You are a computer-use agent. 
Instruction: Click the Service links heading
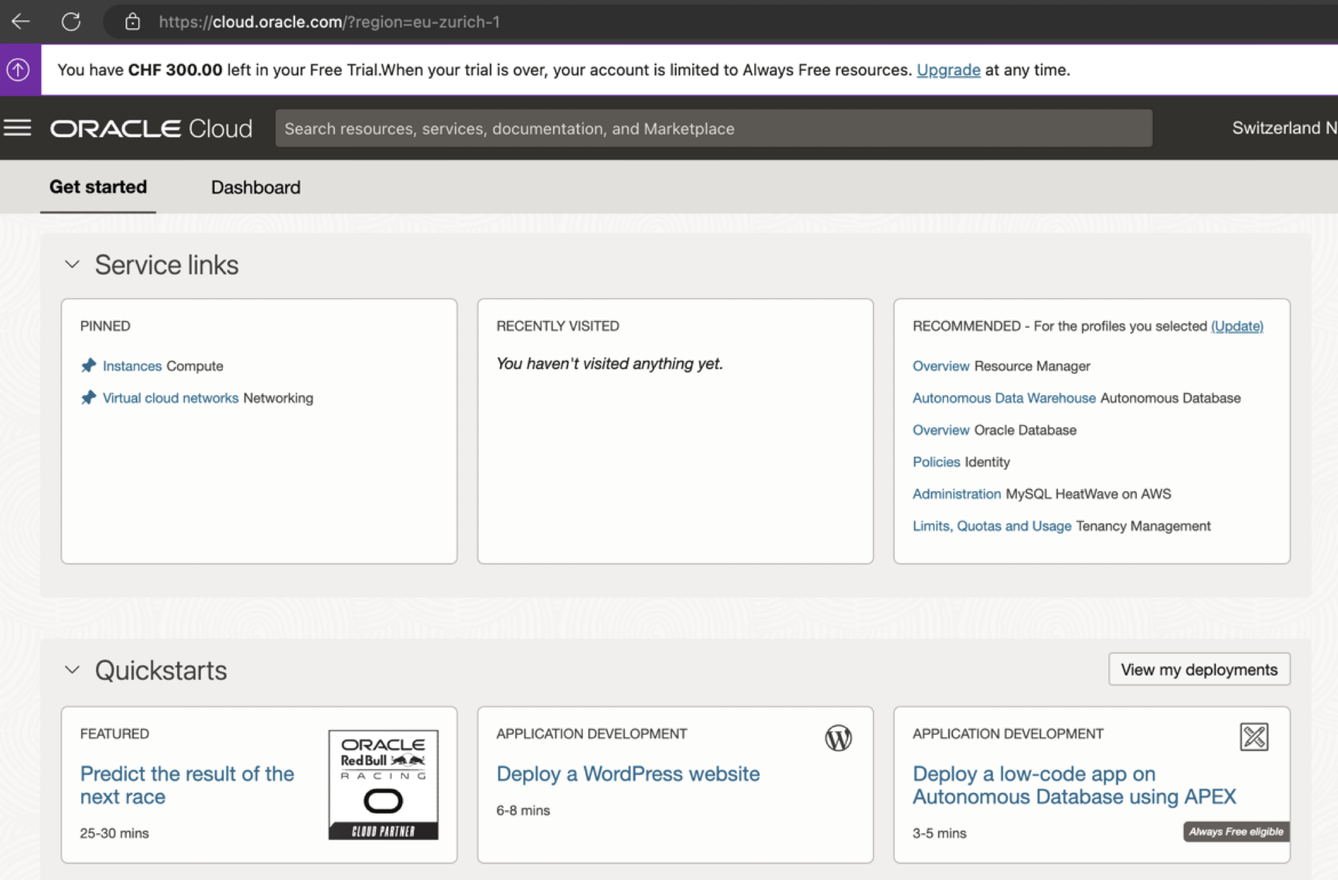tap(167, 265)
